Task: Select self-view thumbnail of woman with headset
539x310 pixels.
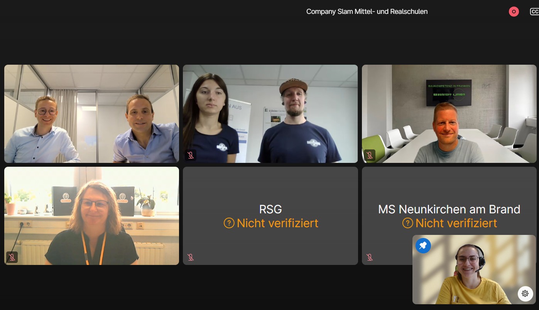Action: pos(474,270)
